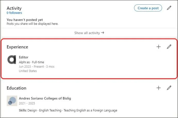Select Alphr.es · Full-time company line
Screen dimensions: 178x118
[31, 62]
